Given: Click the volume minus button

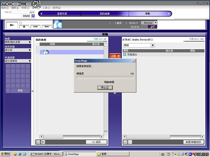Looking at the screenshot, I should (x=10, y=12).
